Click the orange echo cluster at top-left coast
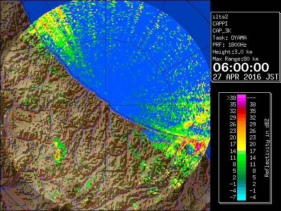 [x=45, y=24]
